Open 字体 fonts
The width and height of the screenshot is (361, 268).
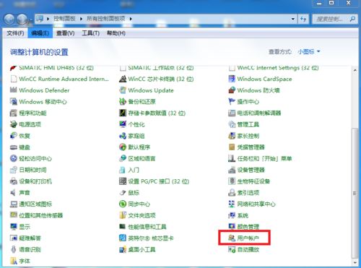(x=20, y=261)
